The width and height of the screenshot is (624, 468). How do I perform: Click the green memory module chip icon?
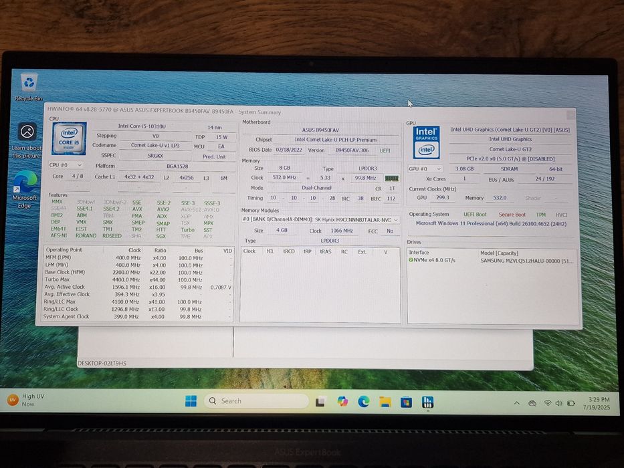(392, 179)
